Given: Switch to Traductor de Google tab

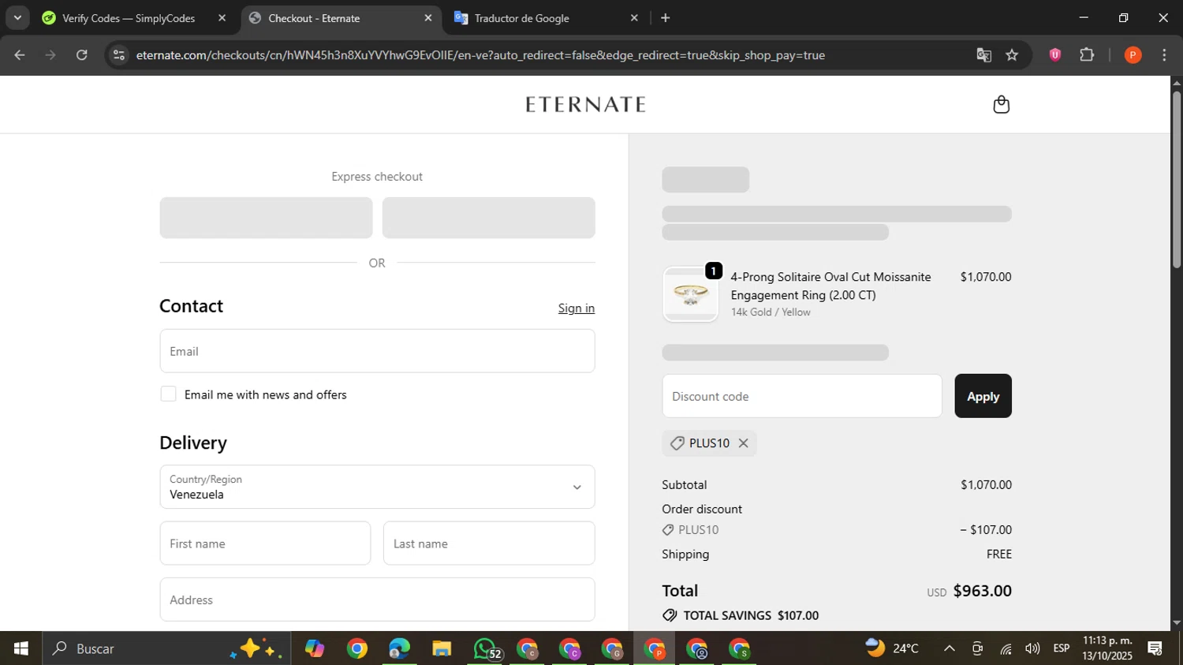Looking at the screenshot, I should pos(521,18).
